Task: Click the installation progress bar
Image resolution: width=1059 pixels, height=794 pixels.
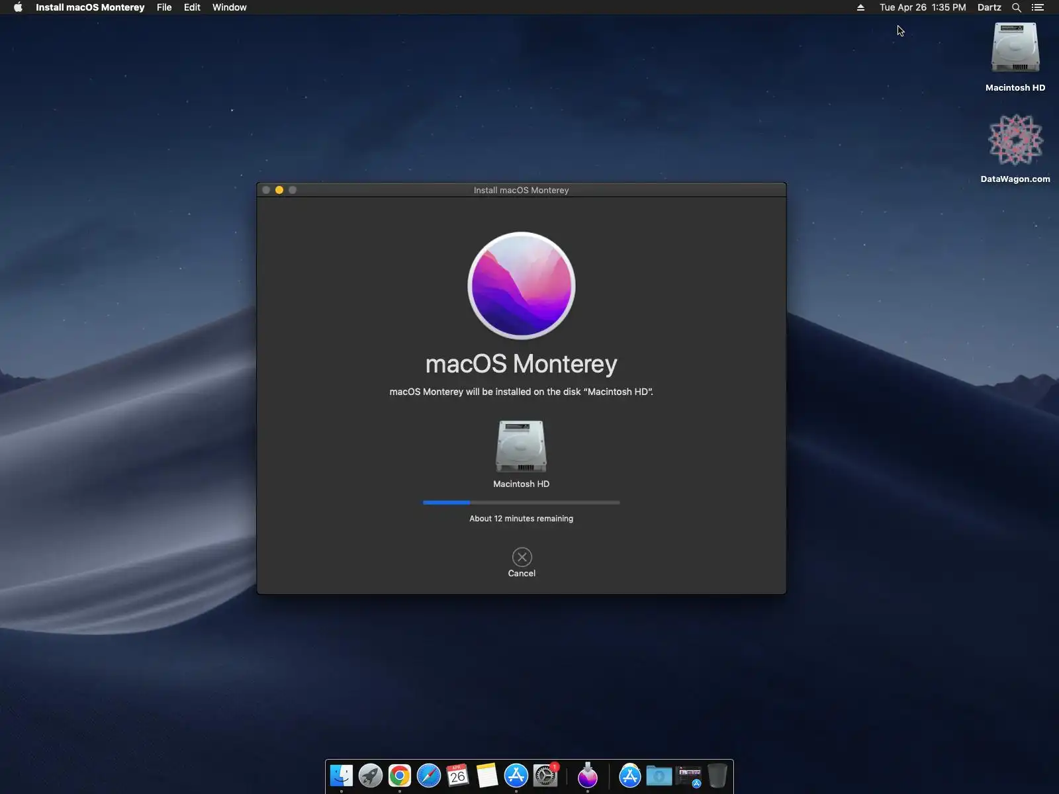Action: 522,503
